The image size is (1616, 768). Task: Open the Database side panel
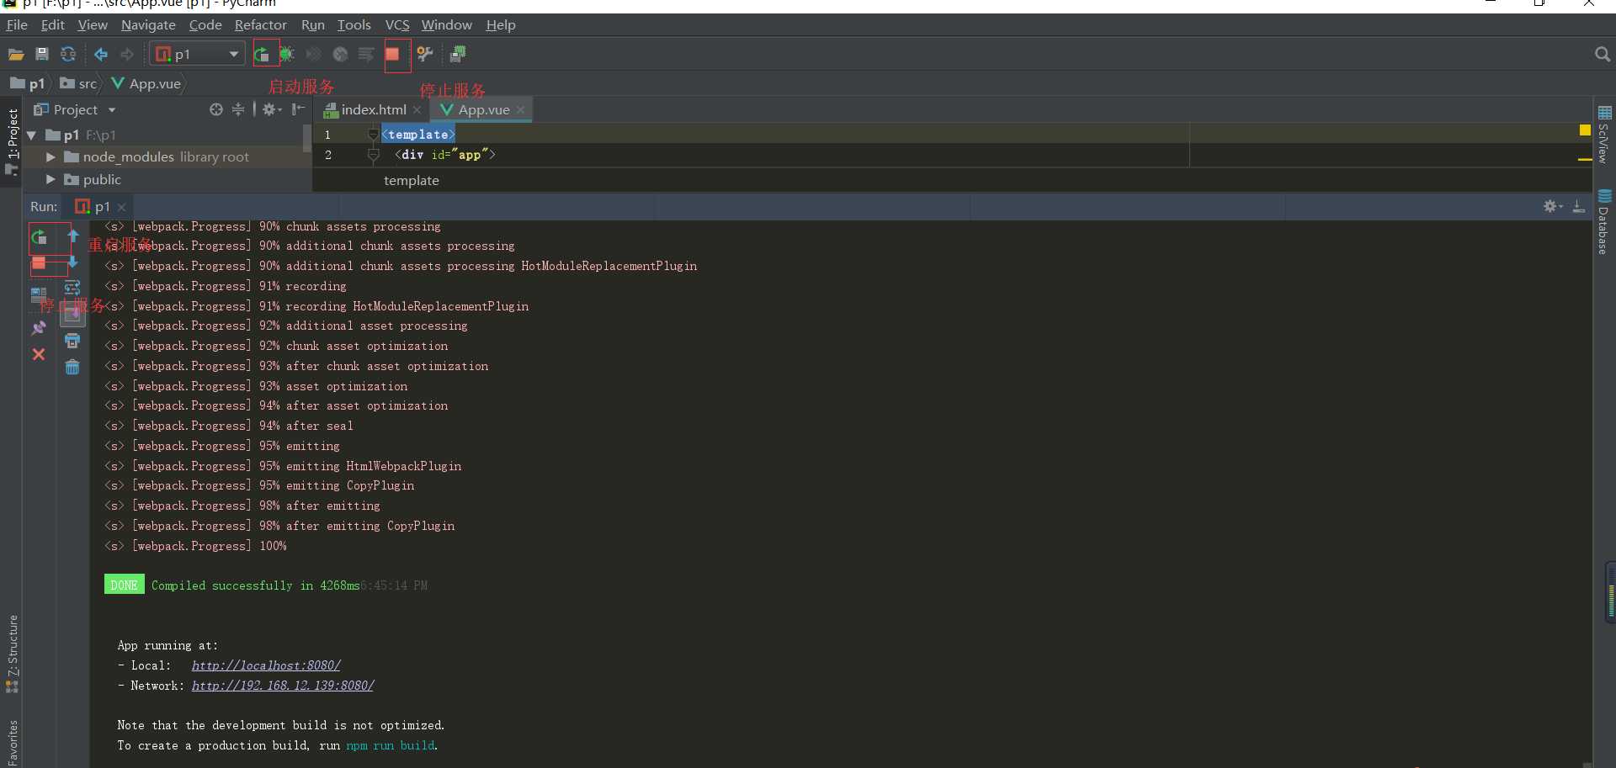(x=1604, y=222)
